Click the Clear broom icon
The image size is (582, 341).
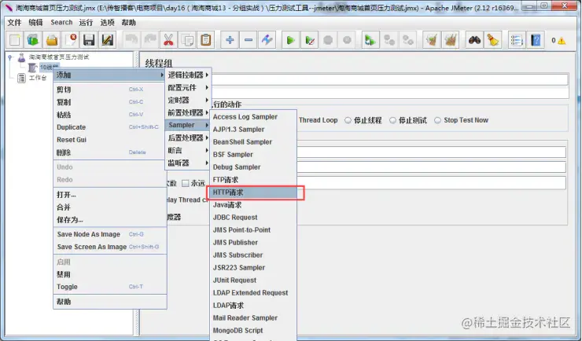click(x=431, y=39)
